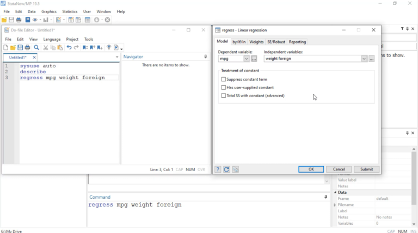Toggle bookmark icon in Do-file Editor toolbar
The image size is (418, 233).
[85, 48]
